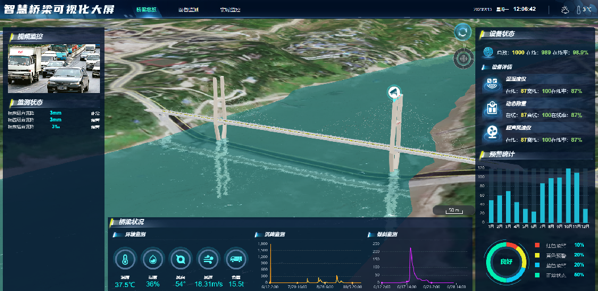Click the red legend color swatch
The image size is (598, 291).
[x=537, y=246]
